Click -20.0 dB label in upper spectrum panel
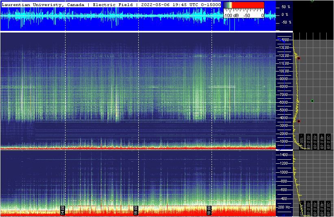The height and width of the screenshot is (217, 334). click(x=328, y=141)
